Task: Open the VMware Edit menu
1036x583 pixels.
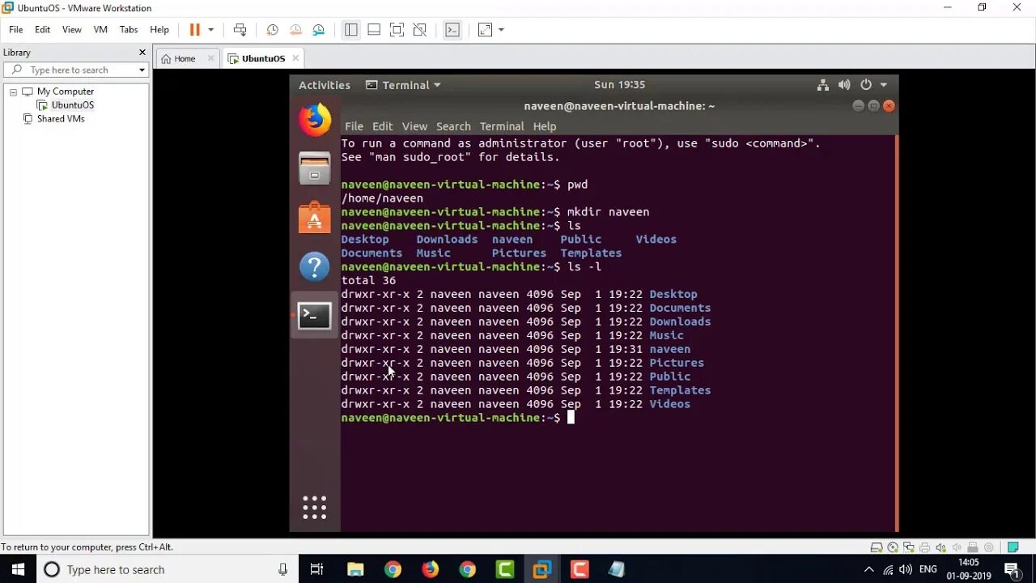Action: (43, 30)
